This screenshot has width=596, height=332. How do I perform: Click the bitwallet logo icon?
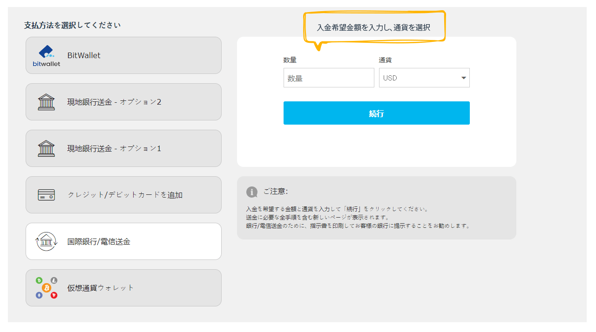(46, 55)
